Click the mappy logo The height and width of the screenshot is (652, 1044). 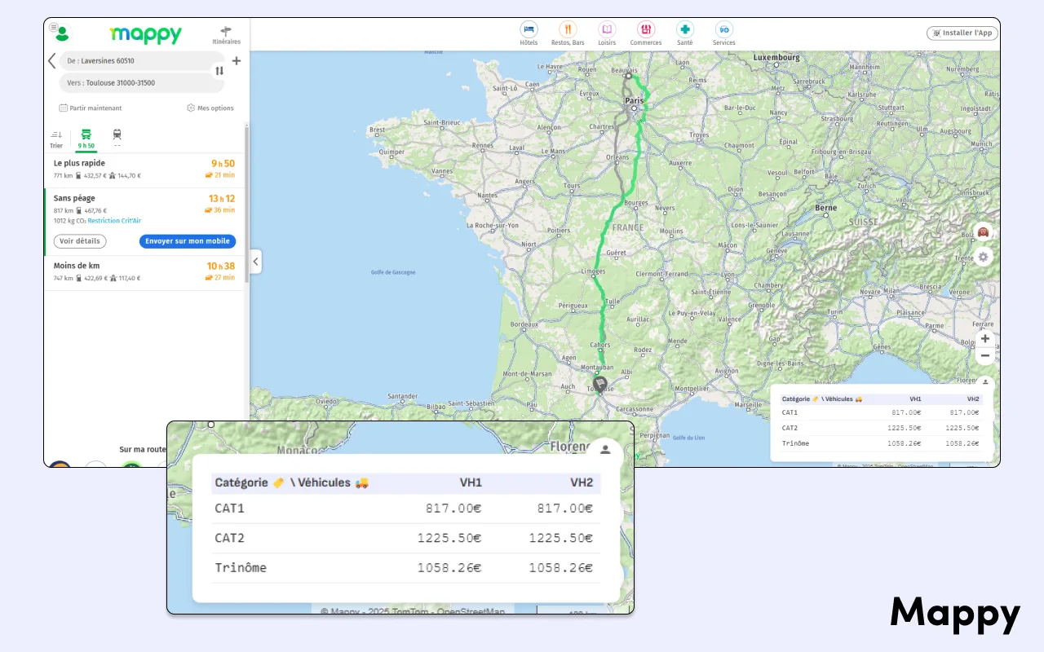point(146,34)
